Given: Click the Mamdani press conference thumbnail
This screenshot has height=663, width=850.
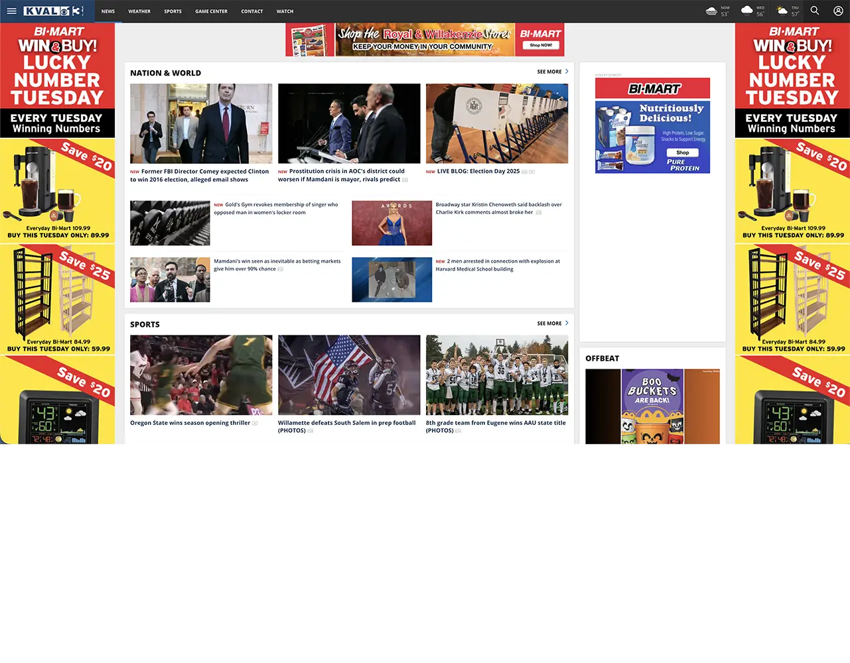Looking at the screenshot, I should [170, 280].
